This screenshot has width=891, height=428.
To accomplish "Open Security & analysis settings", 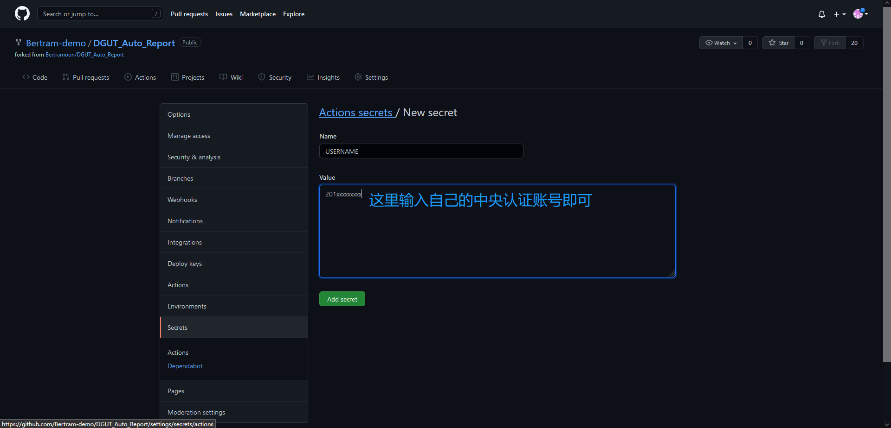I will point(234,157).
